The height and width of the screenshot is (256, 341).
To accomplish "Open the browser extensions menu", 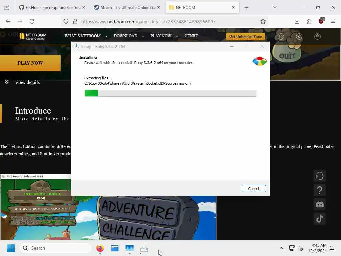I will click(x=309, y=21).
